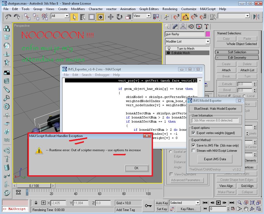Open the Create command panel tab
The image size is (264, 214).
pos(167,27)
